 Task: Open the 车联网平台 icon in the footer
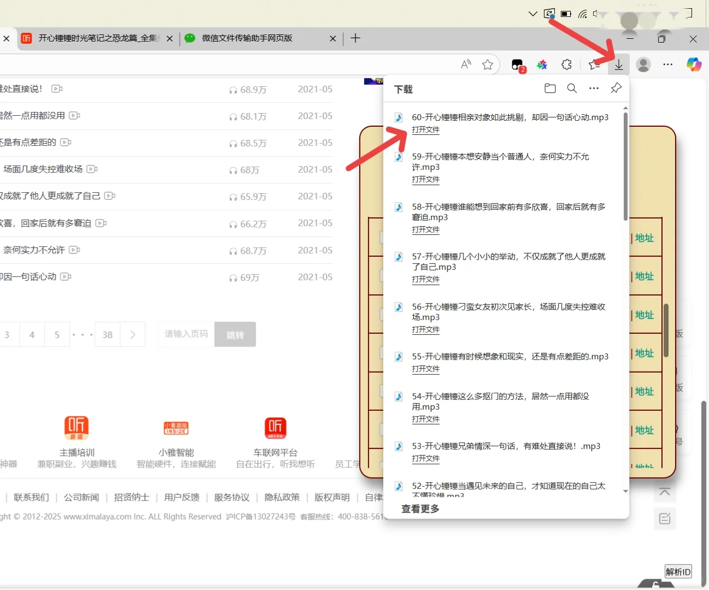tap(276, 427)
